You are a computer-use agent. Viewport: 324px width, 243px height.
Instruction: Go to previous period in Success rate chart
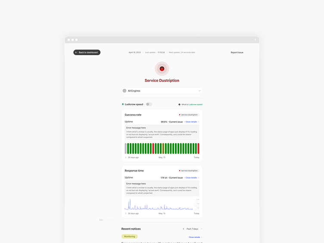126,157
